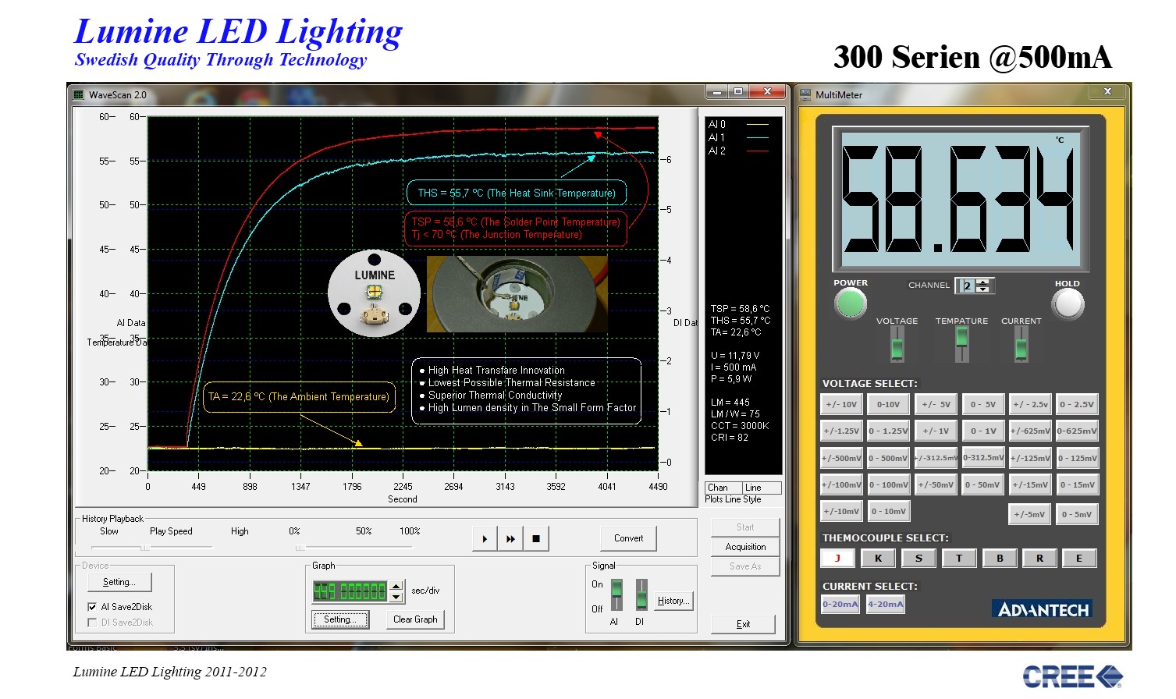The width and height of the screenshot is (1176, 699).
Task: Click the Exit button in WaveScan
Action: (x=744, y=624)
